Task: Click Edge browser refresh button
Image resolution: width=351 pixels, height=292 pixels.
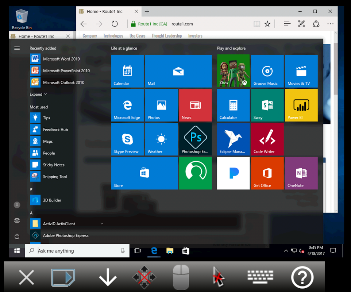Action: pos(115,24)
